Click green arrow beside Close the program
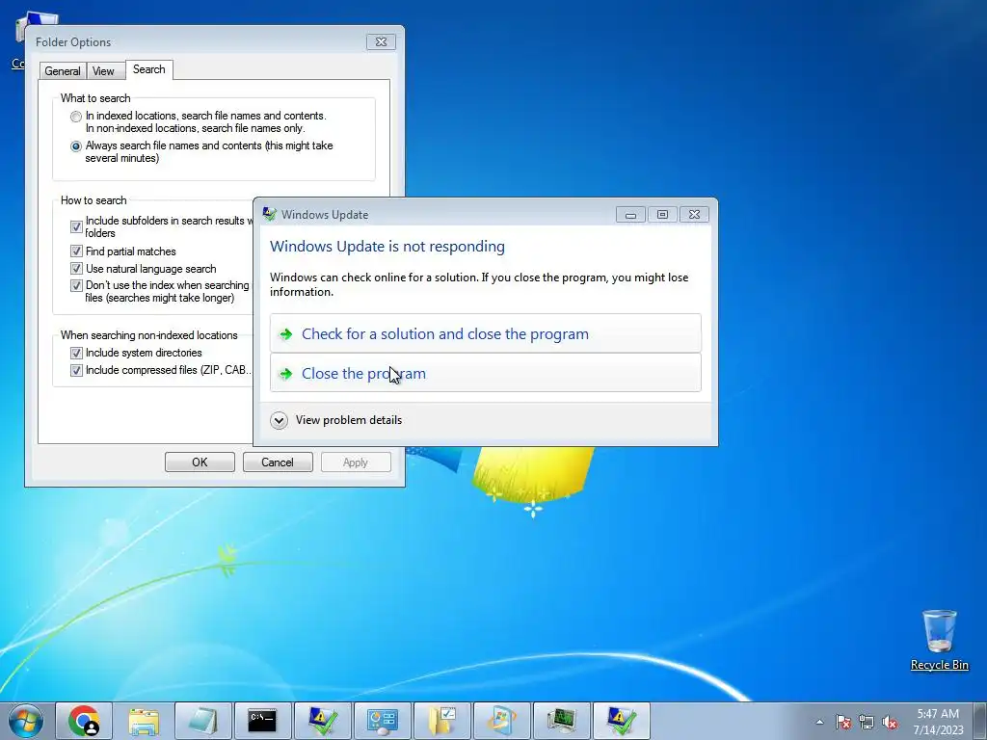 (285, 374)
